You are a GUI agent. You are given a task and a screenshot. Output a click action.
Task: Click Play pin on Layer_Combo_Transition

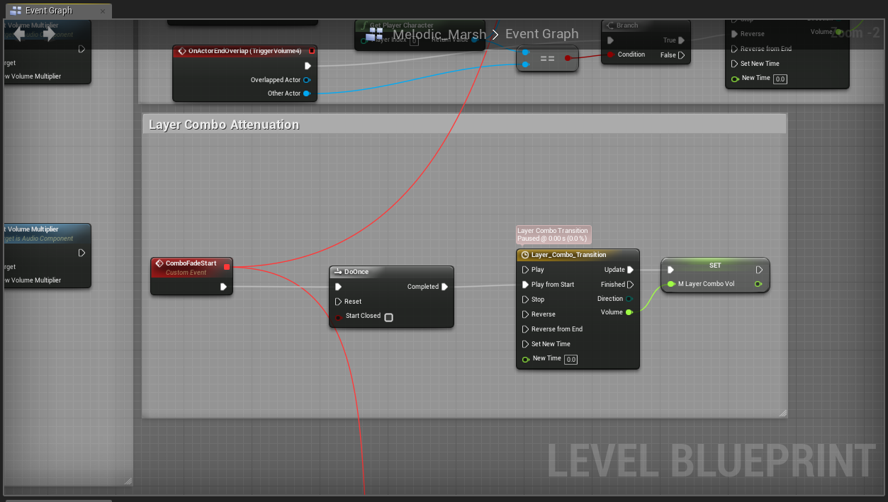tap(525, 270)
